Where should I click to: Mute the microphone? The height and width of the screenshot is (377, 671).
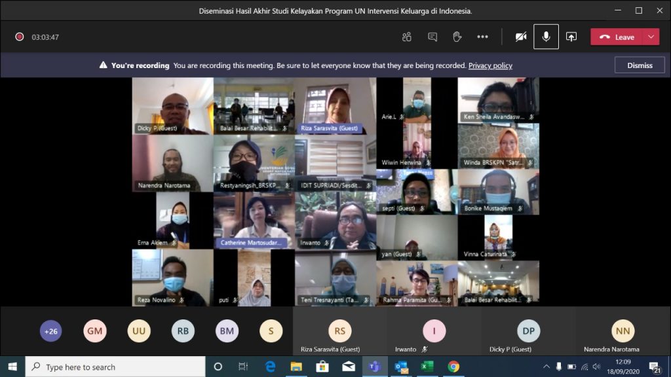tap(546, 37)
